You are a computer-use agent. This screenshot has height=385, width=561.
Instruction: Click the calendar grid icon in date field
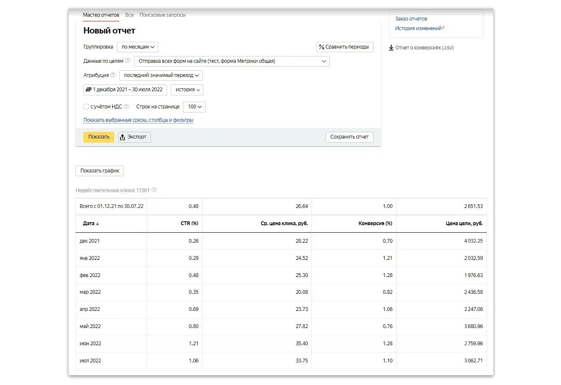point(88,90)
